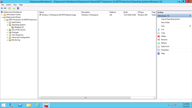Screen dimensions: 192x108
Task: Open the Action menu
Action: click(x=9, y=5)
